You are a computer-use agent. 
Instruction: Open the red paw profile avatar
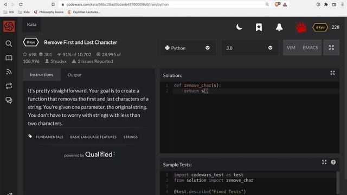point(301,27)
